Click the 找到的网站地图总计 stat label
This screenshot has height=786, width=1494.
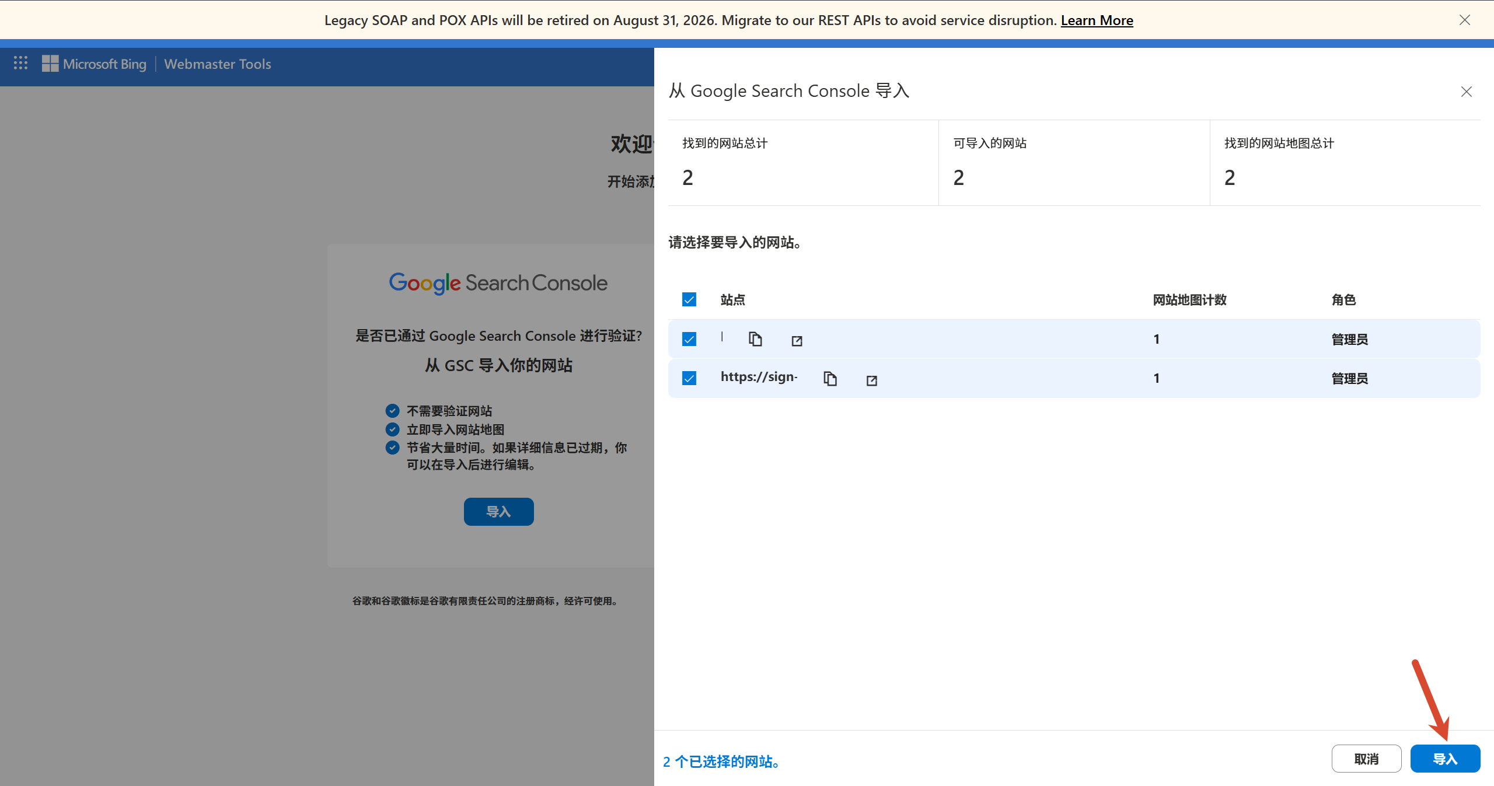(1279, 144)
